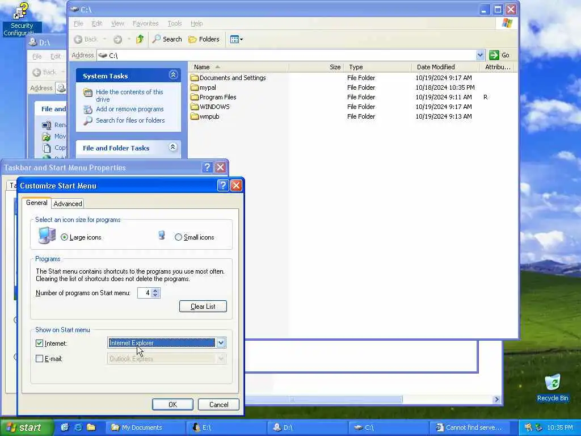This screenshot has width=581, height=436.
Task: Click the Back button in C:\ window
Action: (x=86, y=39)
